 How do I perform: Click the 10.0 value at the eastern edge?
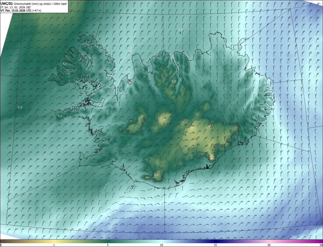[316, 76]
